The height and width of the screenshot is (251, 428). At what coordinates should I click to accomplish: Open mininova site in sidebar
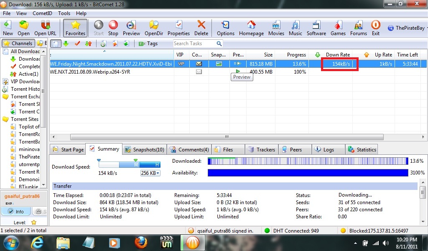[25, 149]
